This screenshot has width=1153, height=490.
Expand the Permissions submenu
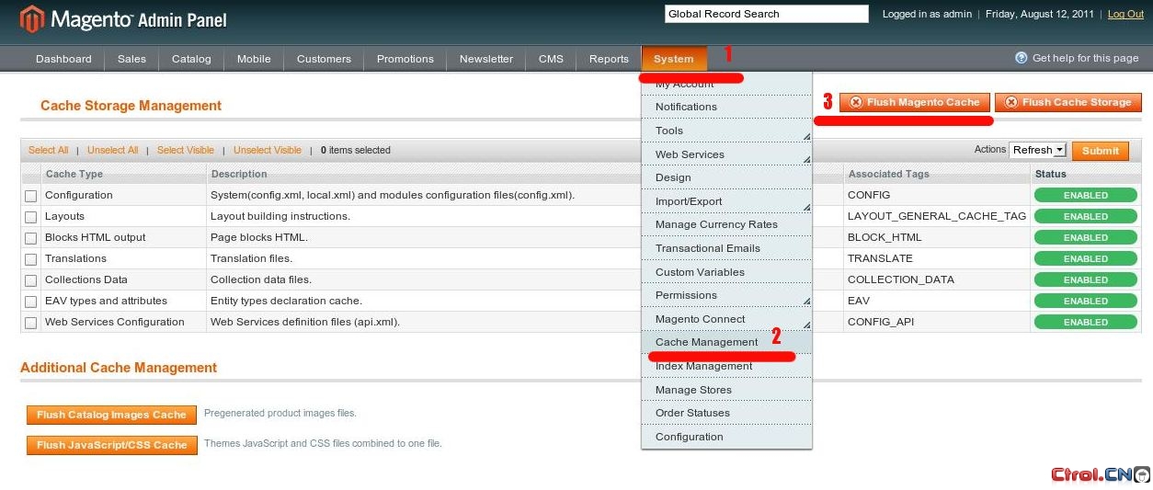pyautogui.click(x=726, y=295)
